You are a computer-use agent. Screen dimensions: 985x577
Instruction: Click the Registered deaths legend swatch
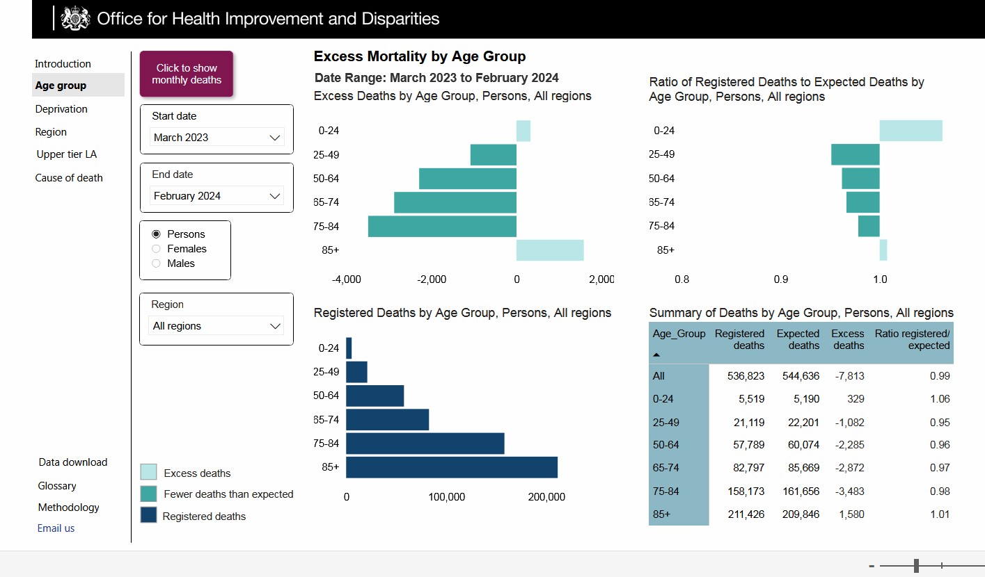[148, 515]
